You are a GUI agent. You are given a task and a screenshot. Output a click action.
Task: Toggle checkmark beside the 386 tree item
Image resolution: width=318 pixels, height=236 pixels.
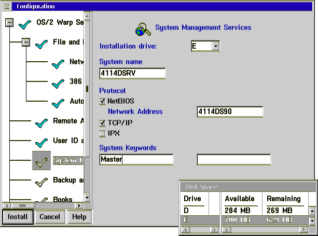[x=58, y=84]
